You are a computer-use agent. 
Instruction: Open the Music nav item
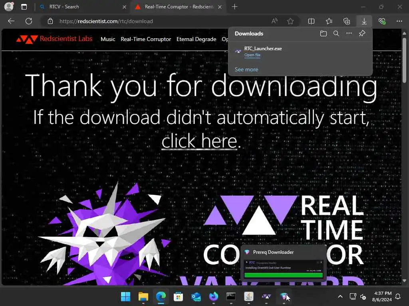(x=108, y=39)
